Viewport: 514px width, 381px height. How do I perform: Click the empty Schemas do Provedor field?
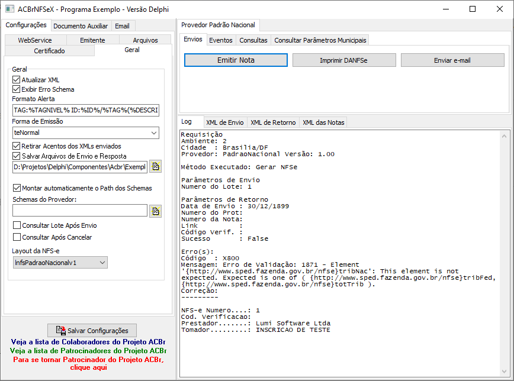coord(80,211)
